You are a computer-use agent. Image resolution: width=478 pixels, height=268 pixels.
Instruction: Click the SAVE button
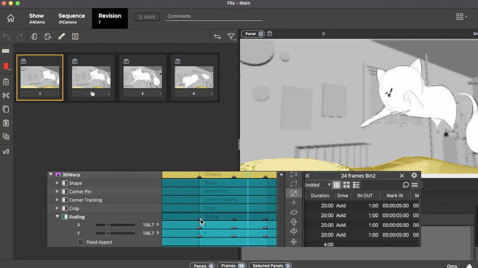147,17
